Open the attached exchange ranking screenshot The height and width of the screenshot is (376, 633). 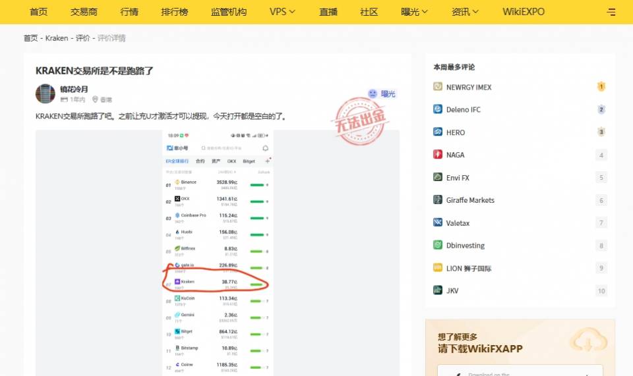click(218, 253)
